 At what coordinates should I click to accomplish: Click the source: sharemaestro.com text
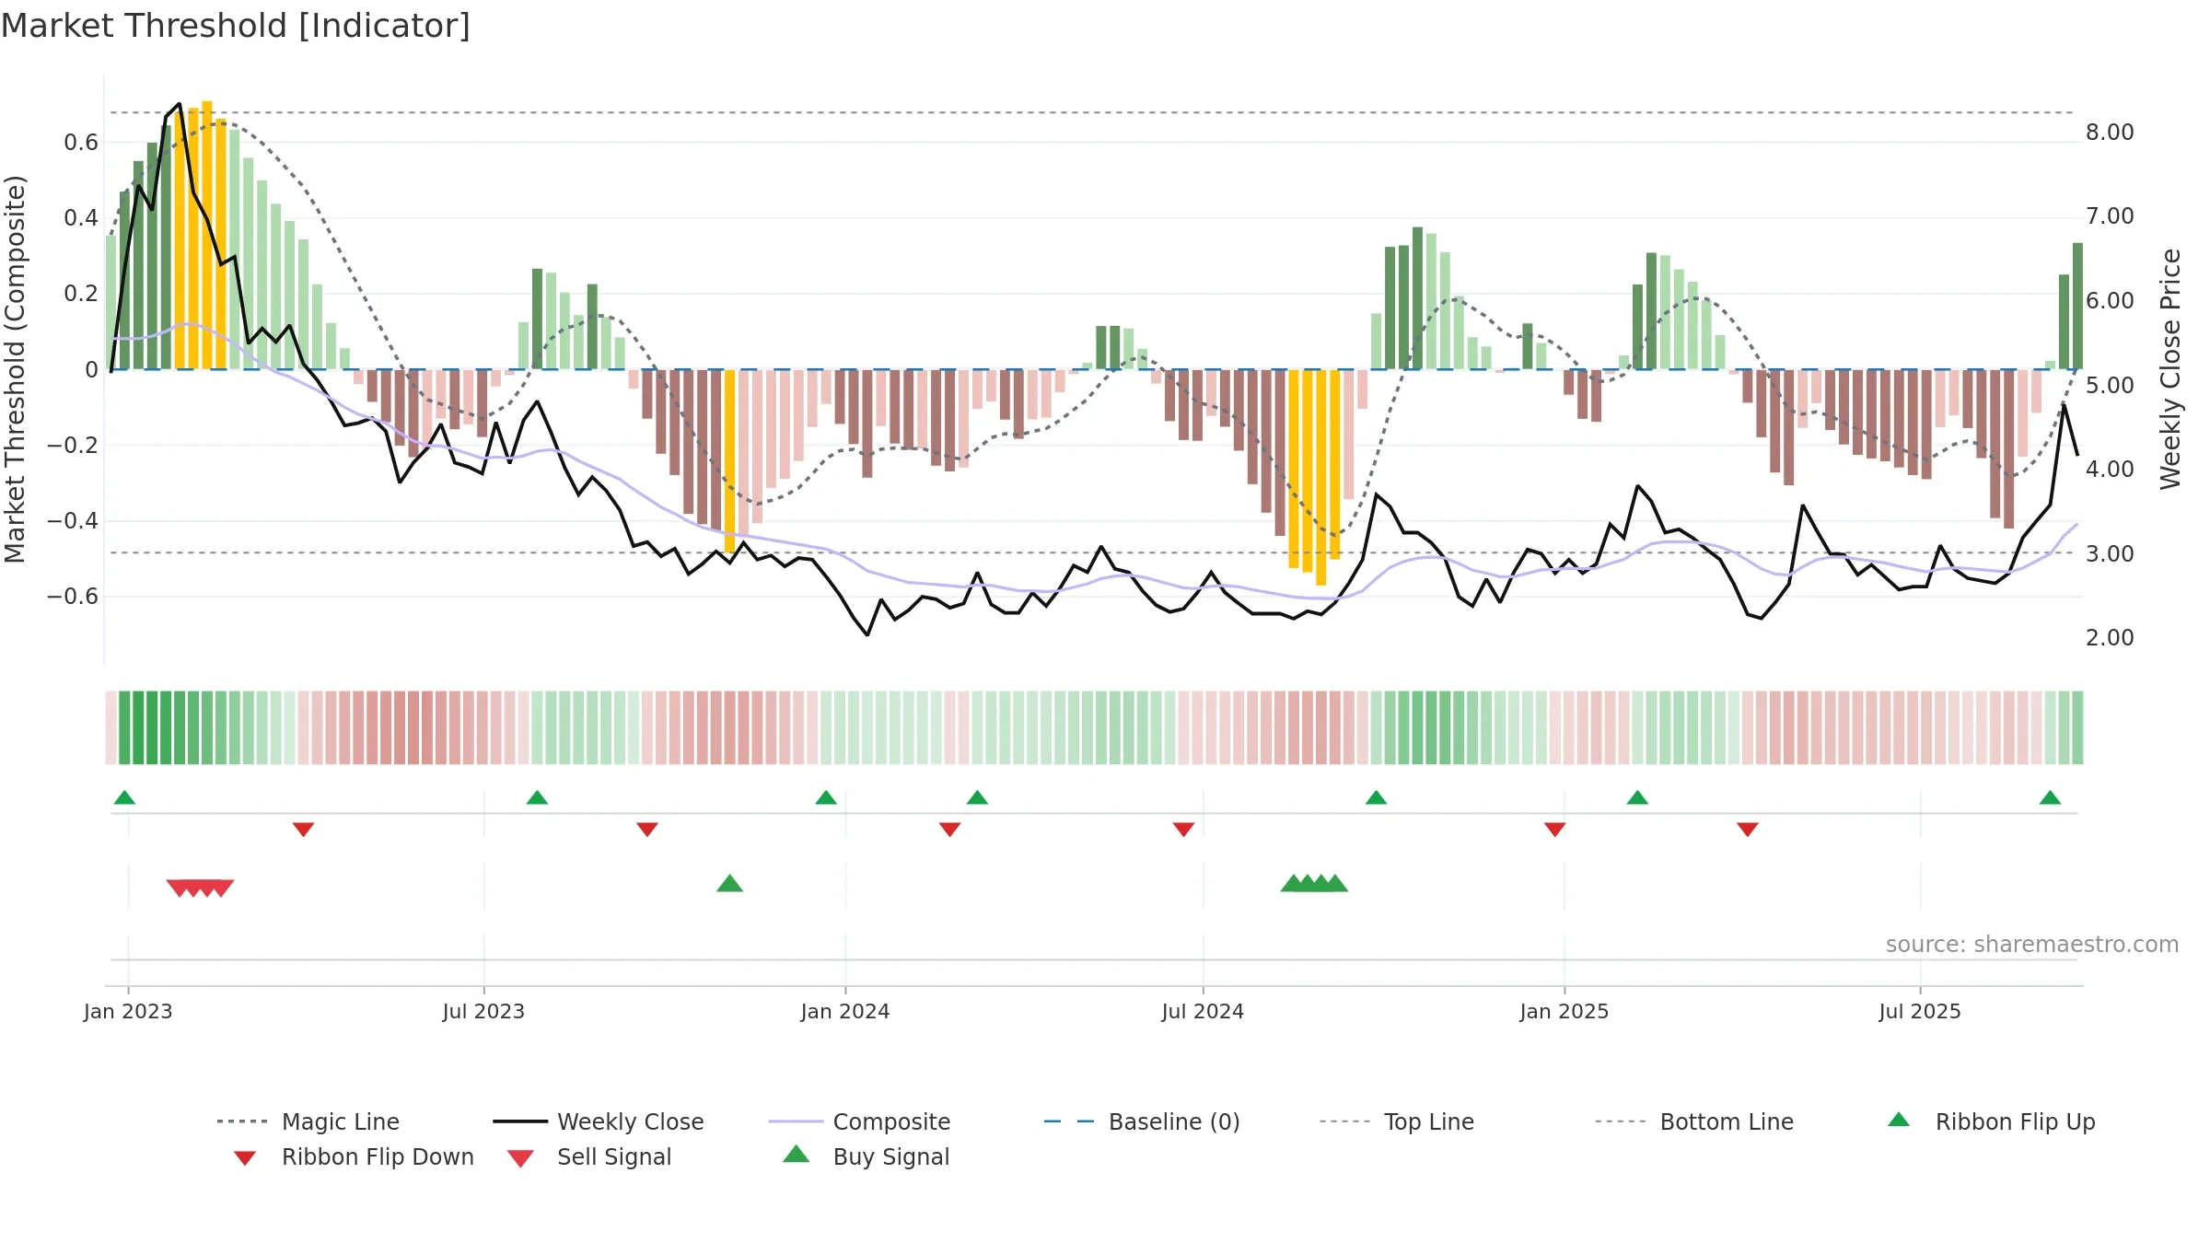point(2031,945)
